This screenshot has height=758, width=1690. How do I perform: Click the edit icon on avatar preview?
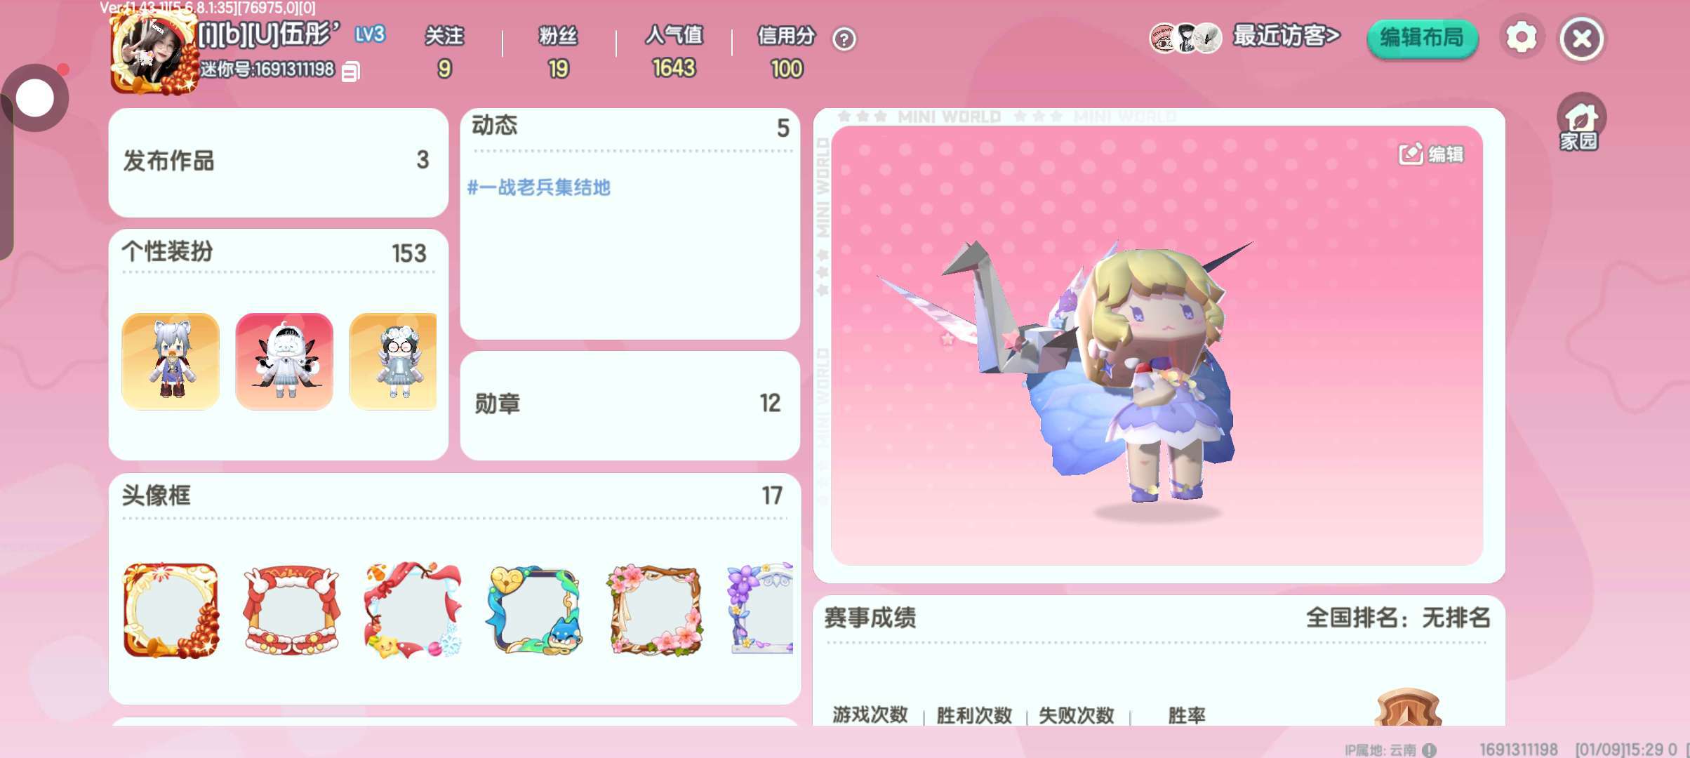pos(1431,154)
